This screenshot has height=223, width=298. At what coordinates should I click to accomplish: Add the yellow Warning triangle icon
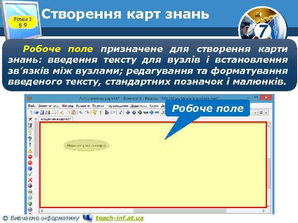point(30,151)
